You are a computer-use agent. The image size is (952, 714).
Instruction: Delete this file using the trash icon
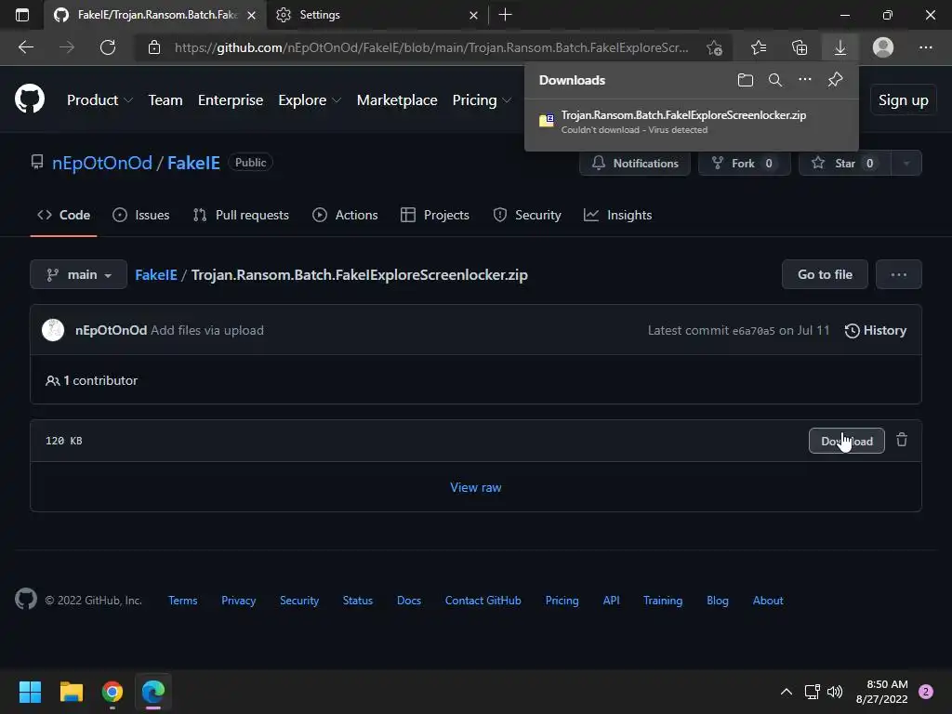point(902,440)
